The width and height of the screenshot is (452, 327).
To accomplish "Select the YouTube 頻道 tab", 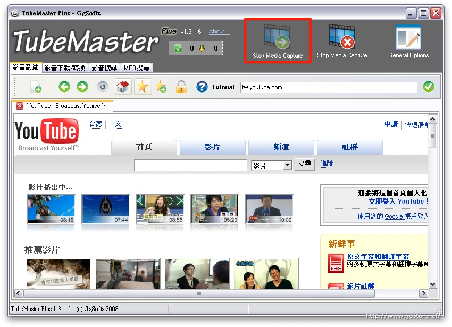I will [281, 147].
